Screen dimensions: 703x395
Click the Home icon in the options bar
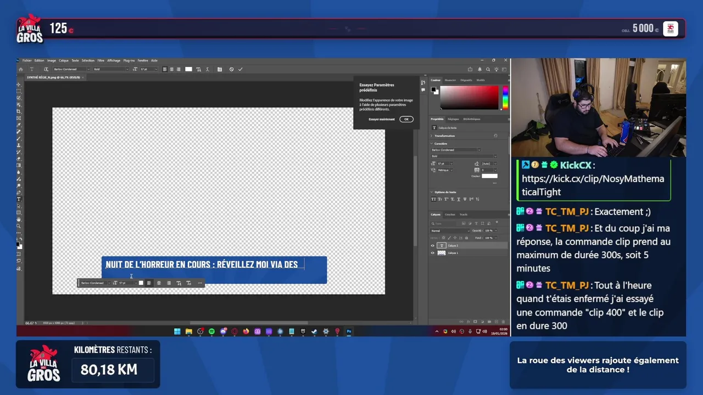tap(21, 69)
